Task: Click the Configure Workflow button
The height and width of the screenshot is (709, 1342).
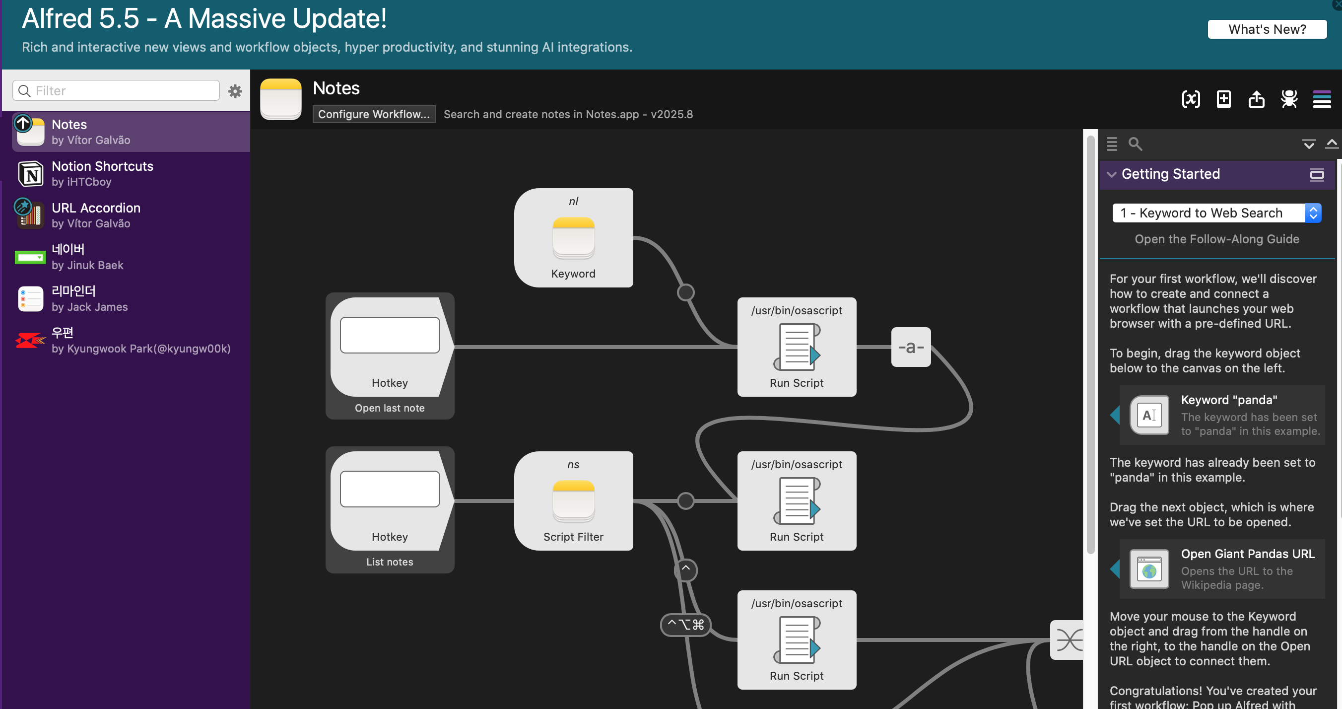Action: click(x=374, y=114)
